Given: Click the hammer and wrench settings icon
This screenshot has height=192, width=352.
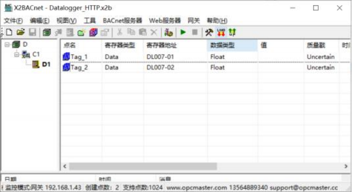Looking at the screenshot, I should tap(209, 33).
